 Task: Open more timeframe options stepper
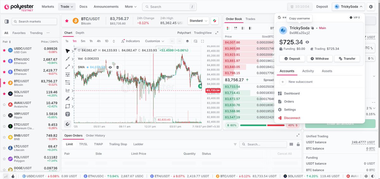[114, 41]
